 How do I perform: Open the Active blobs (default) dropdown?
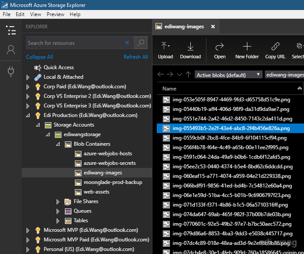pos(228,75)
